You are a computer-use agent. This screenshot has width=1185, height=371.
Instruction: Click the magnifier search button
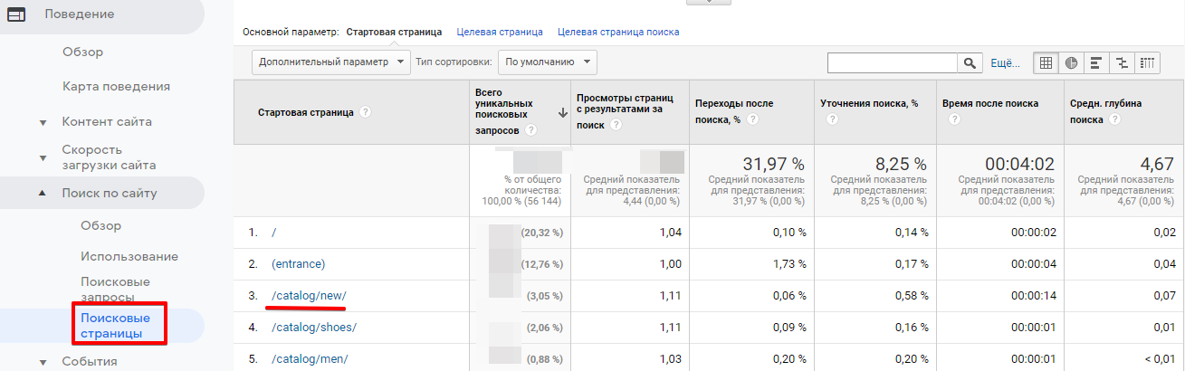pos(970,62)
